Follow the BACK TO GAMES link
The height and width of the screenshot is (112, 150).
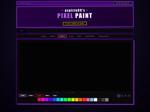pos(75,107)
